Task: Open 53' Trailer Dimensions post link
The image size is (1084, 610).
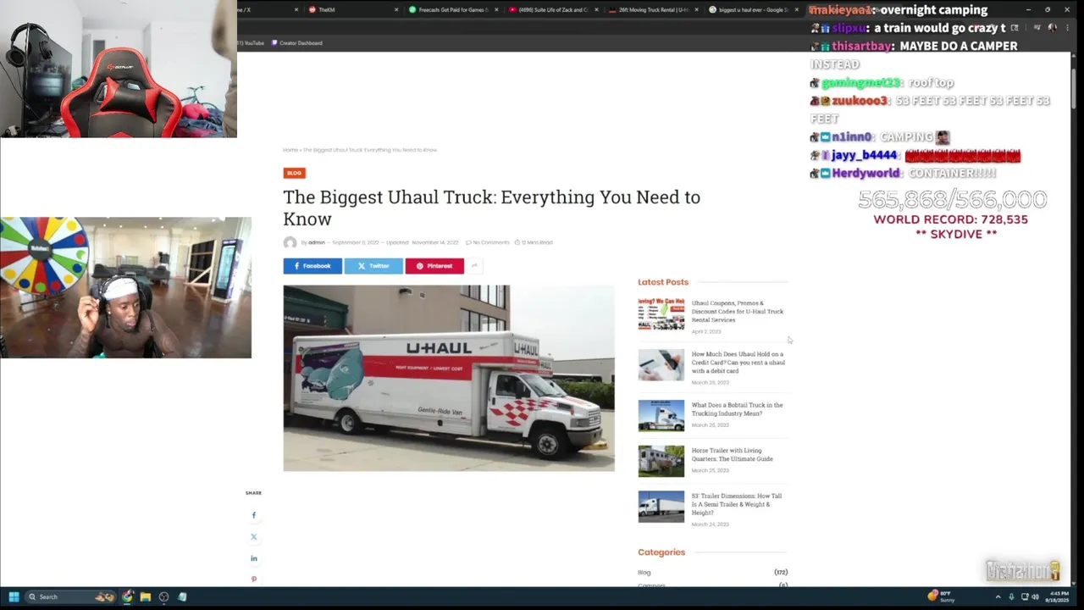Action: click(737, 504)
